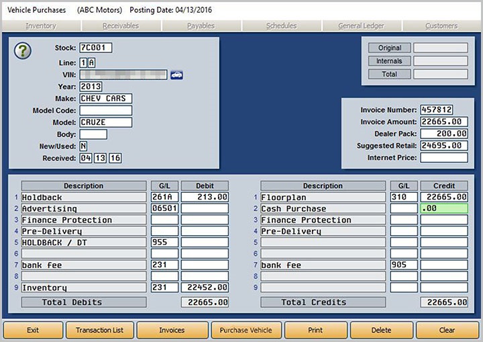Image resolution: width=483 pixels, height=342 pixels.
Task: Click the Original button
Action: click(390, 48)
